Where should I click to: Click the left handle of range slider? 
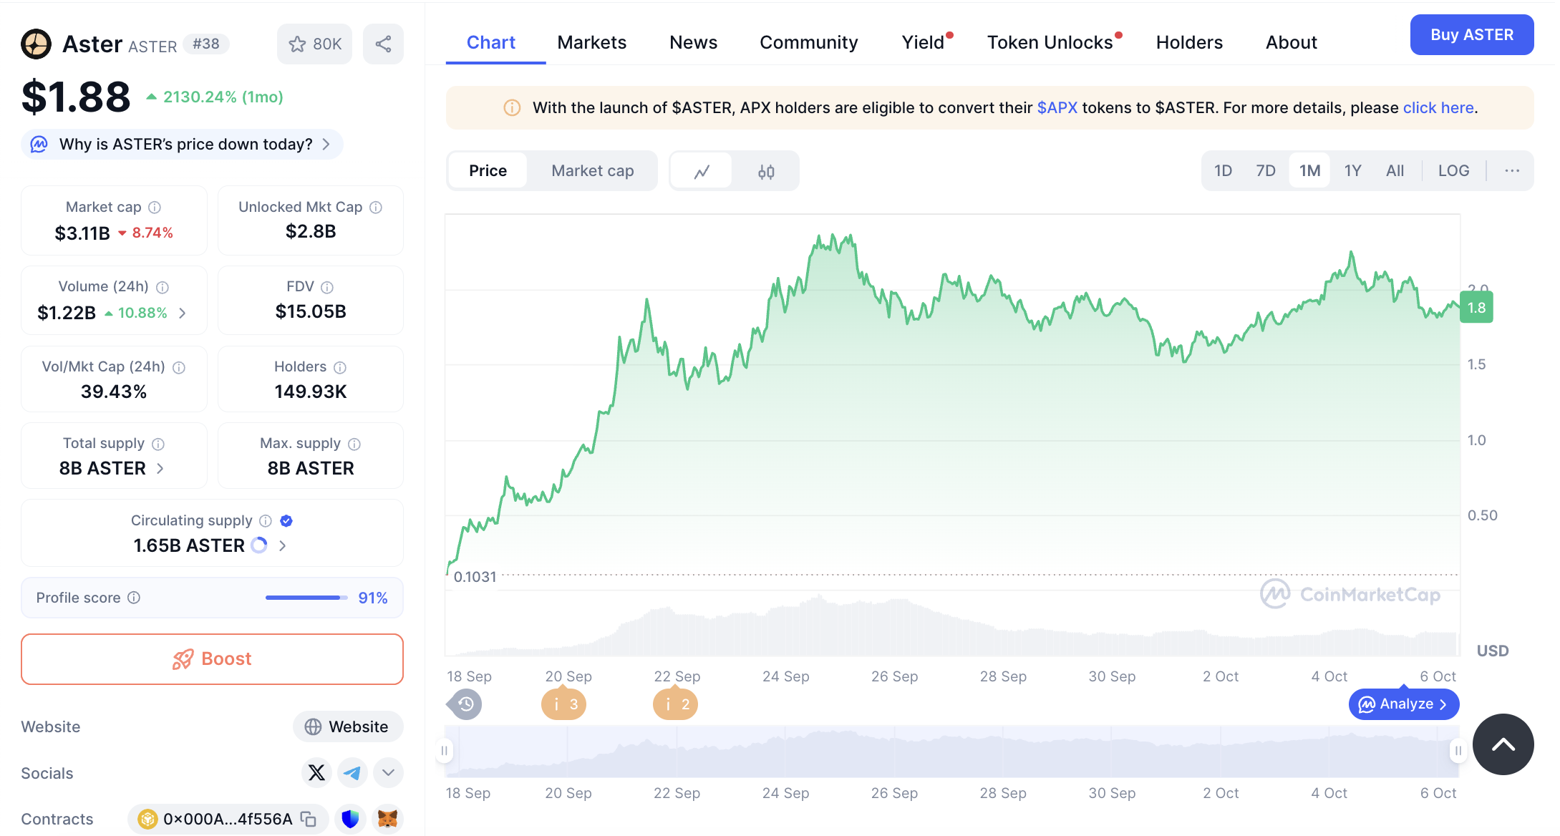[x=445, y=750]
